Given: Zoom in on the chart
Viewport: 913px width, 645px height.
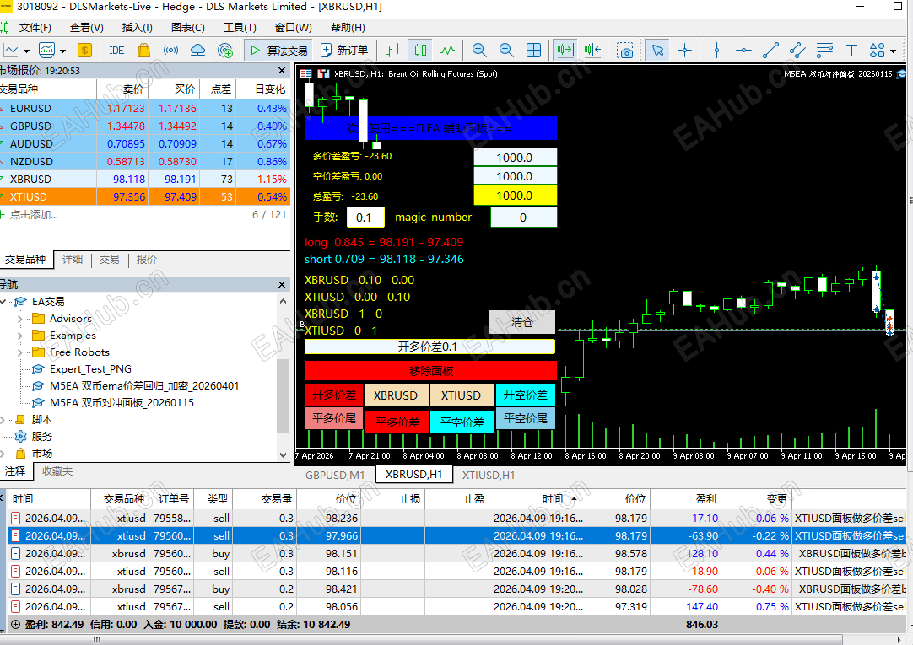Looking at the screenshot, I should point(479,51).
